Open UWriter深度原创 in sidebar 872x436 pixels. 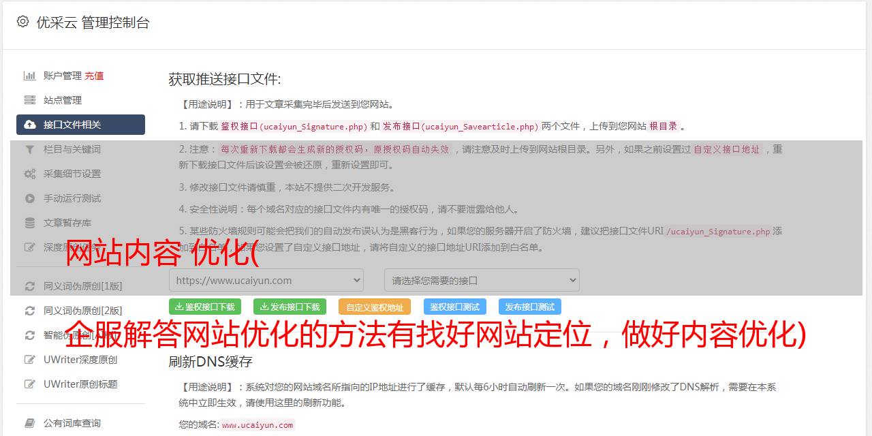click(x=80, y=360)
